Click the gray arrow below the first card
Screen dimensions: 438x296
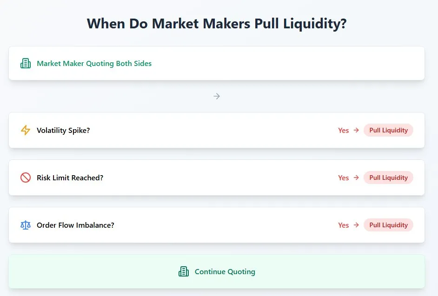pyautogui.click(x=217, y=96)
